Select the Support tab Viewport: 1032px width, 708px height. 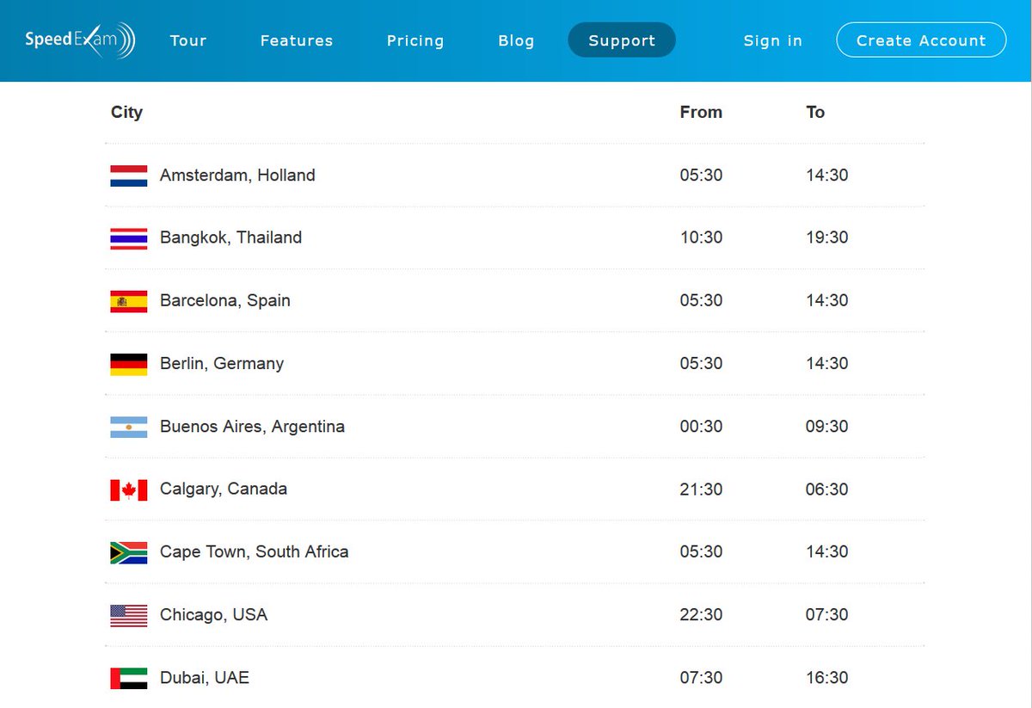pyautogui.click(x=622, y=40)
